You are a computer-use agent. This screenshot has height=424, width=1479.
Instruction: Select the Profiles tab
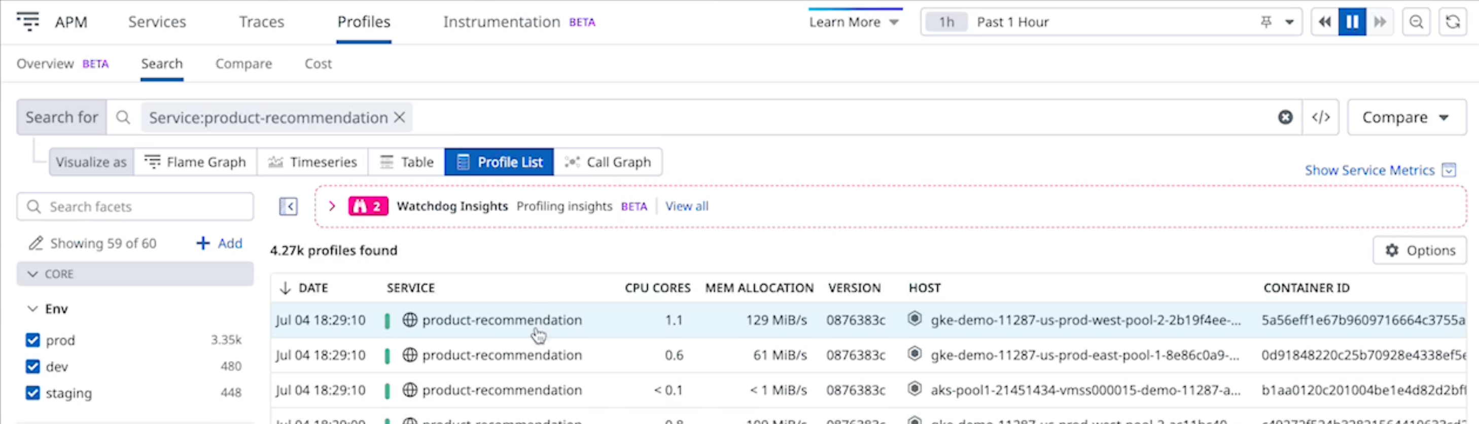364,22
